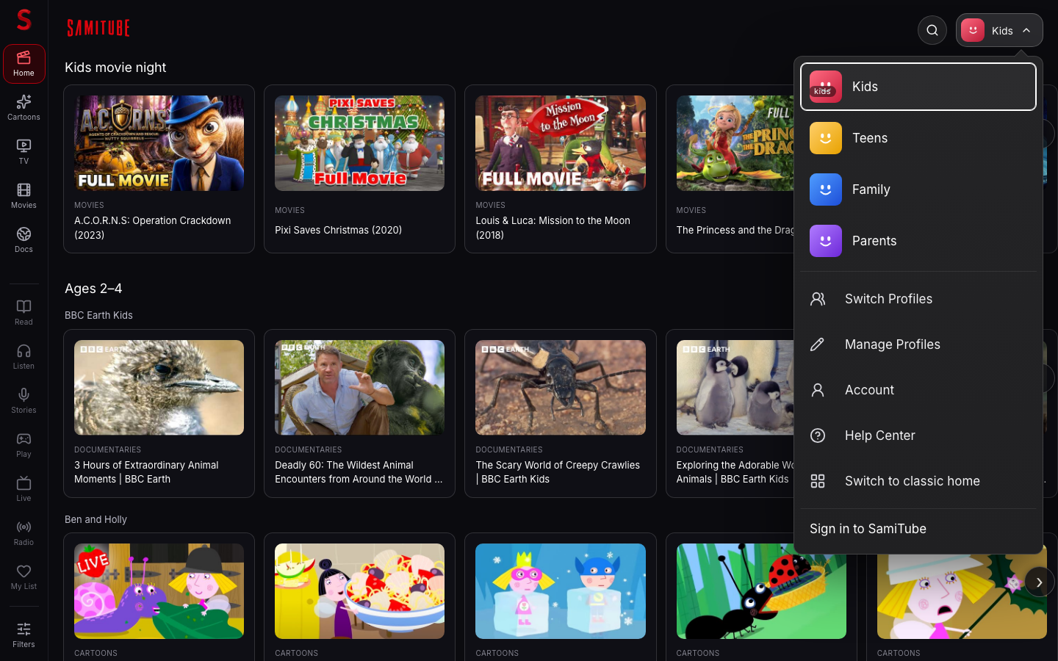Click Louis & Luca: Mission to the Moon title
Screen dimensions: 1058x661
pos(553,228)
